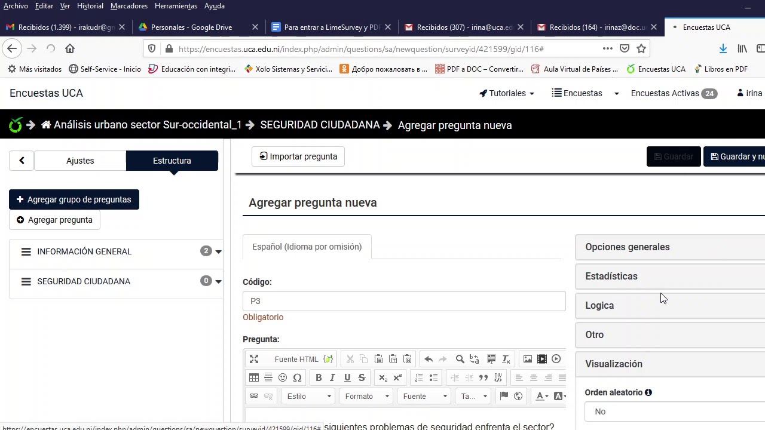
Task: Insert numbered list
Action: click(419, 377)
